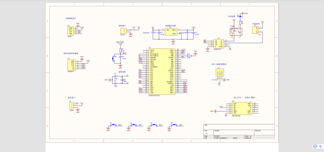Viewport: 324px width, 152px height.
Task: Select the voltage regulator U3 block
Action: click(171, 32)
